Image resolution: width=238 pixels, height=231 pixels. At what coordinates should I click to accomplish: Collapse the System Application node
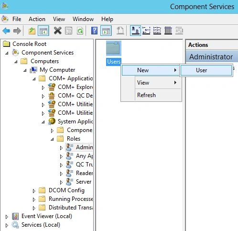tap(43, 122)
